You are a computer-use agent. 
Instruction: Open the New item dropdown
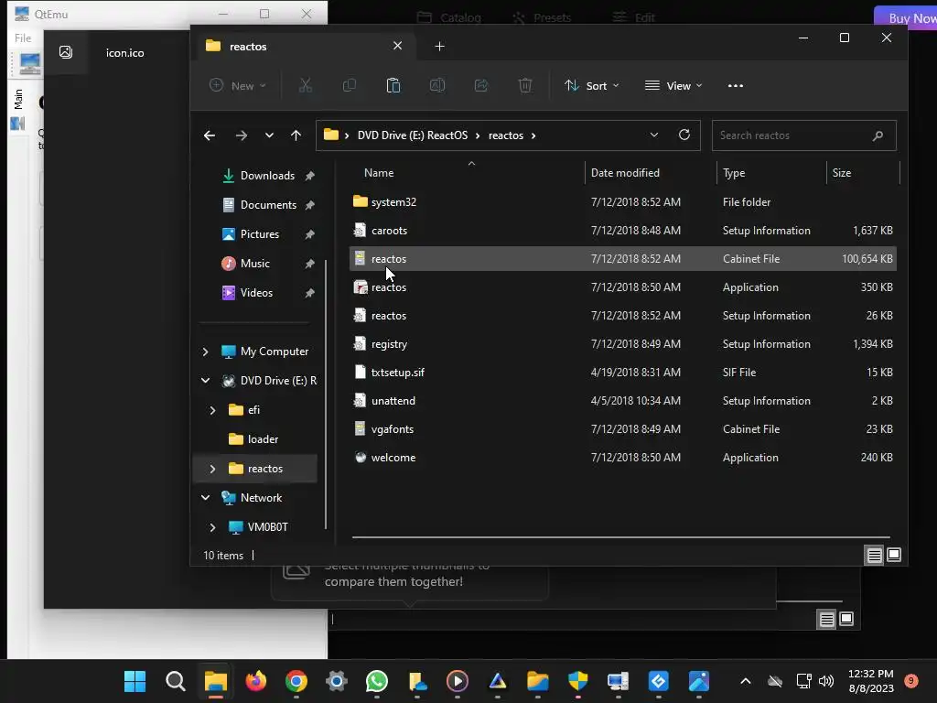(x=237, y=85)
